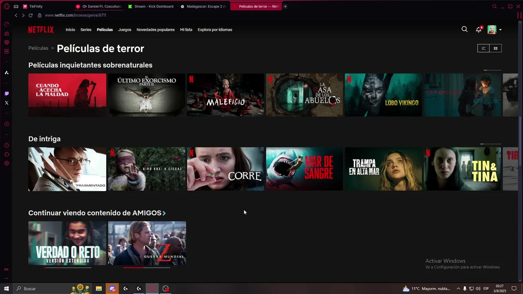
Task: Open browser tab search icon
Action: (494, 7)
